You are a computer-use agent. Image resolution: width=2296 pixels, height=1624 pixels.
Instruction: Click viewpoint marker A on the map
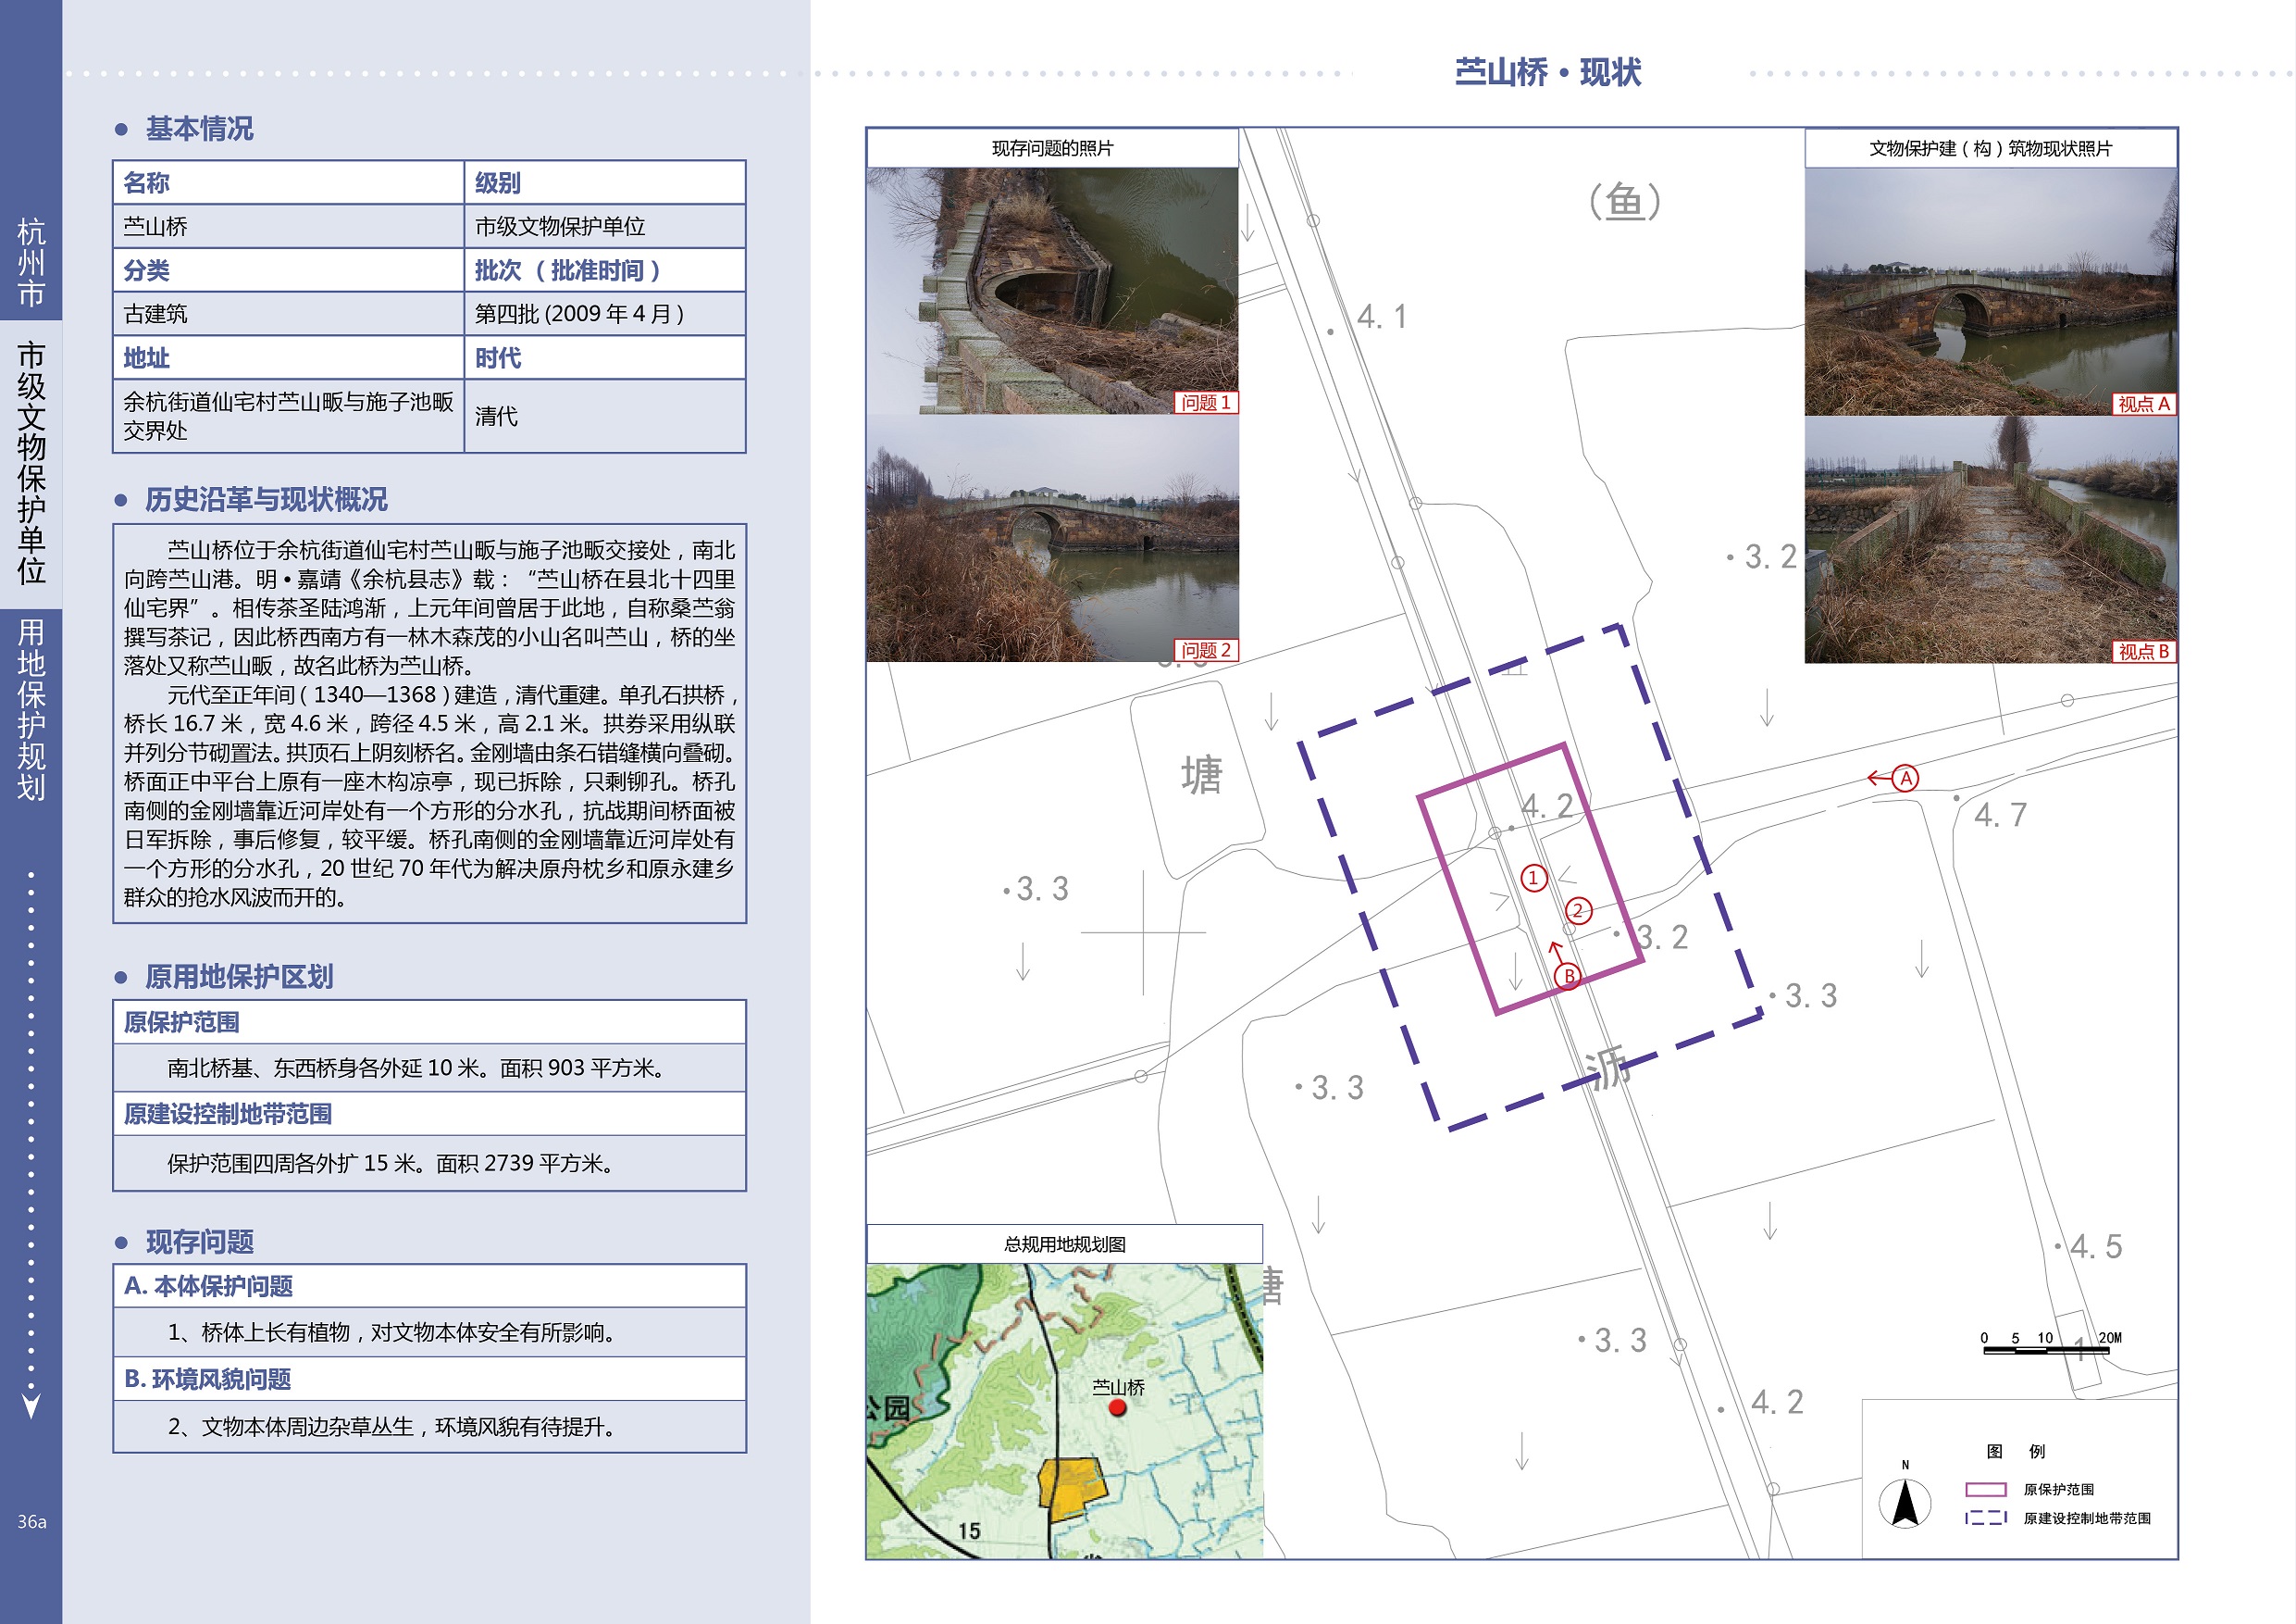tap(1906, 779)
